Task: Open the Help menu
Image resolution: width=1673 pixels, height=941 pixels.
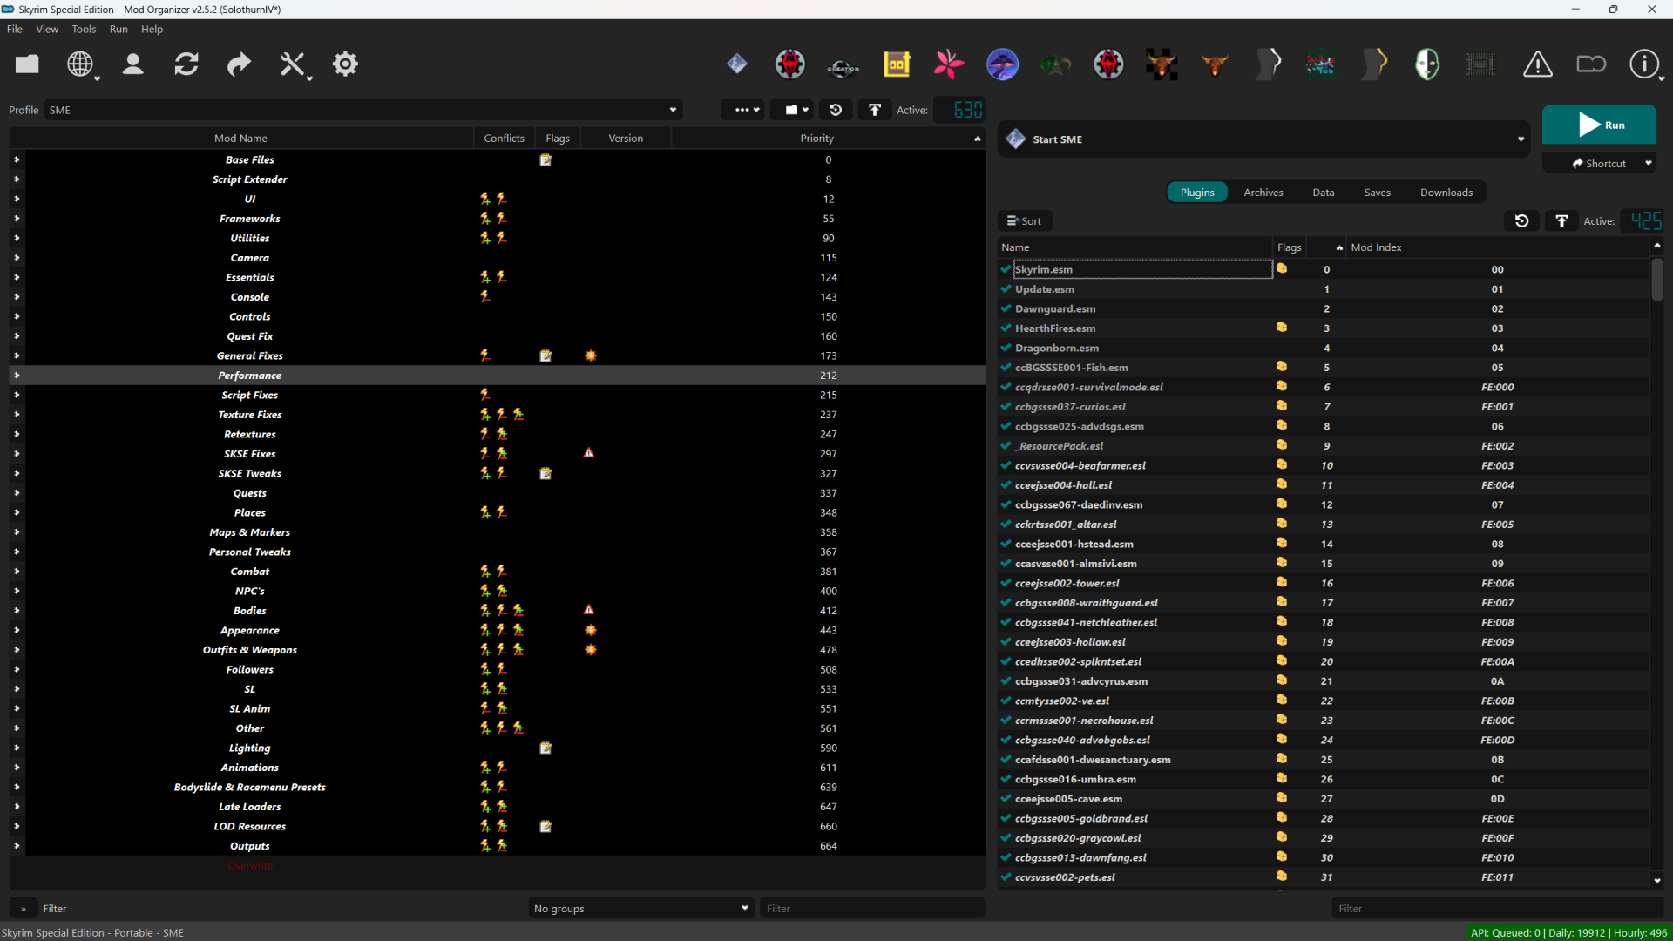Action: point(152,29)
